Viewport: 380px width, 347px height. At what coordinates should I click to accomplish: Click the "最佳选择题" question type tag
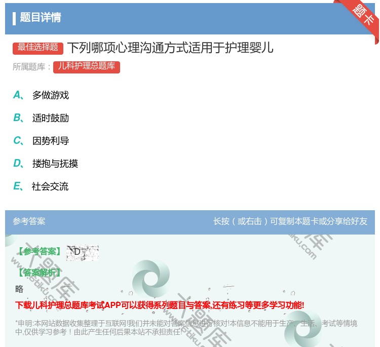coord(38,48)
